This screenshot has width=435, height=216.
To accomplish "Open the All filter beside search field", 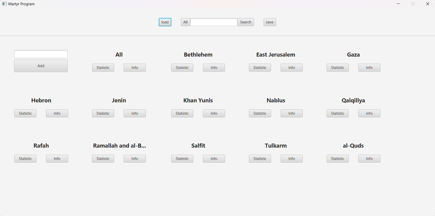I will 185,22.
